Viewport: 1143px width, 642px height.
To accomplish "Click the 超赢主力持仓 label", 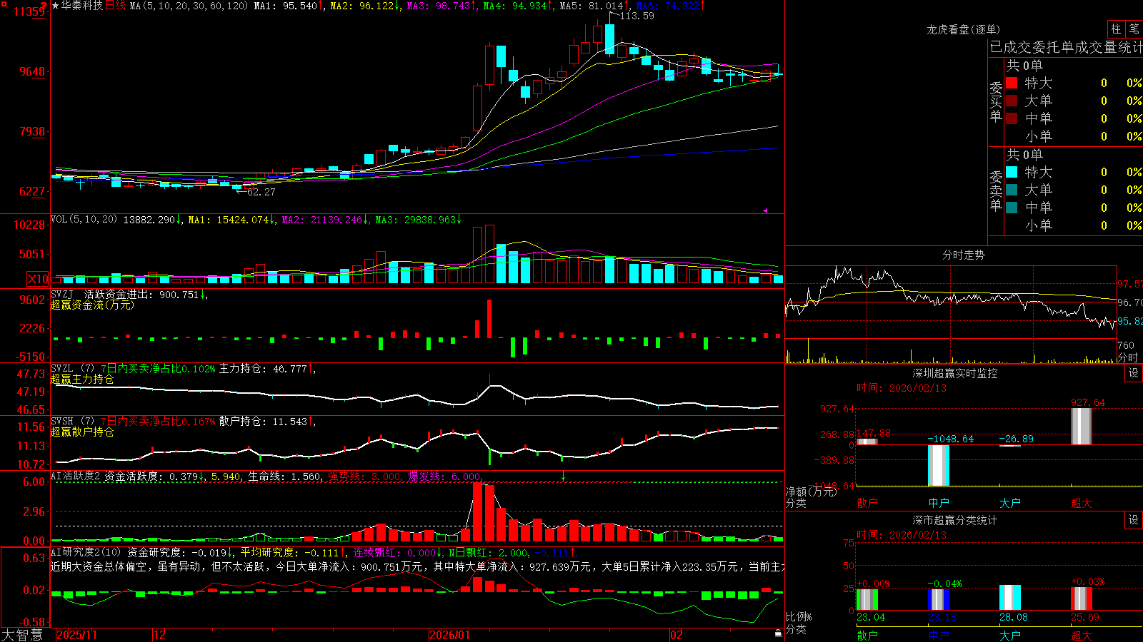I will coord(82,379).
